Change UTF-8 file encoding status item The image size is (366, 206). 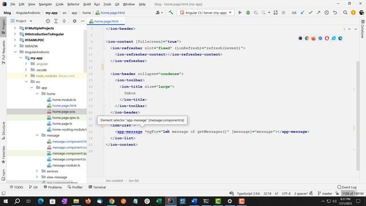286,193
